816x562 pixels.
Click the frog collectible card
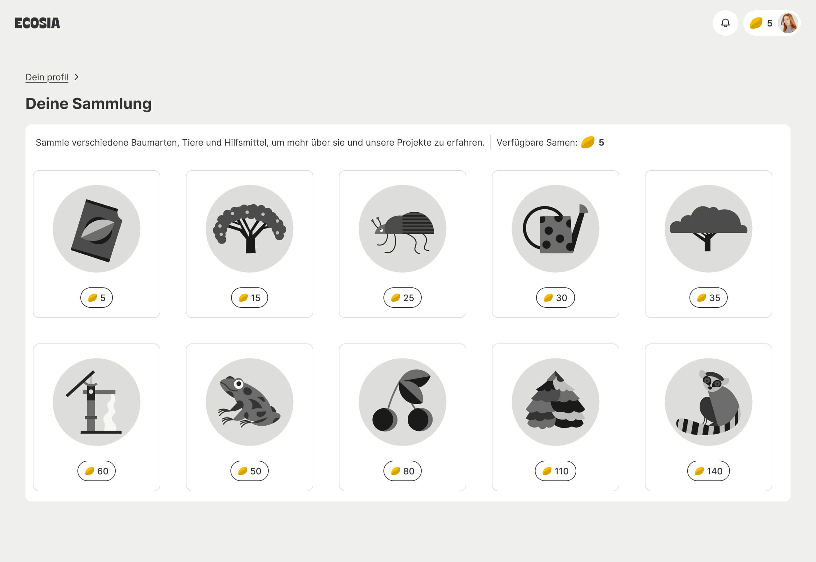250,401
